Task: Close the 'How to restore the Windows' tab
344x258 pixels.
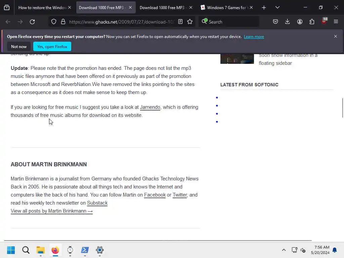Action: 70,7
